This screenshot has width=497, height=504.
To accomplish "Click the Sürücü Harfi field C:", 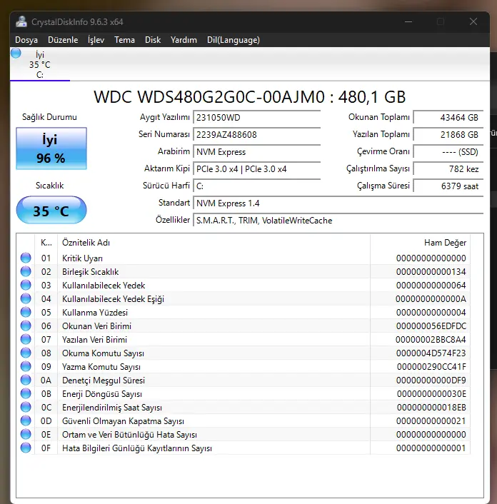I will 257,186.
